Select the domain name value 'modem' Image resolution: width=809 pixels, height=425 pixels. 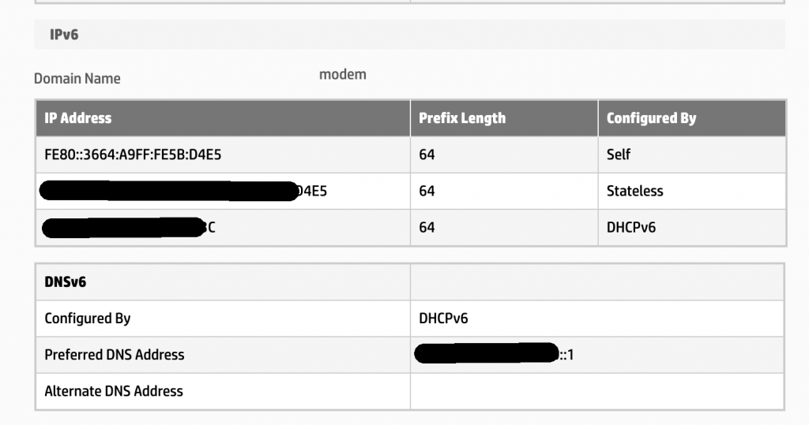point(343,75)
